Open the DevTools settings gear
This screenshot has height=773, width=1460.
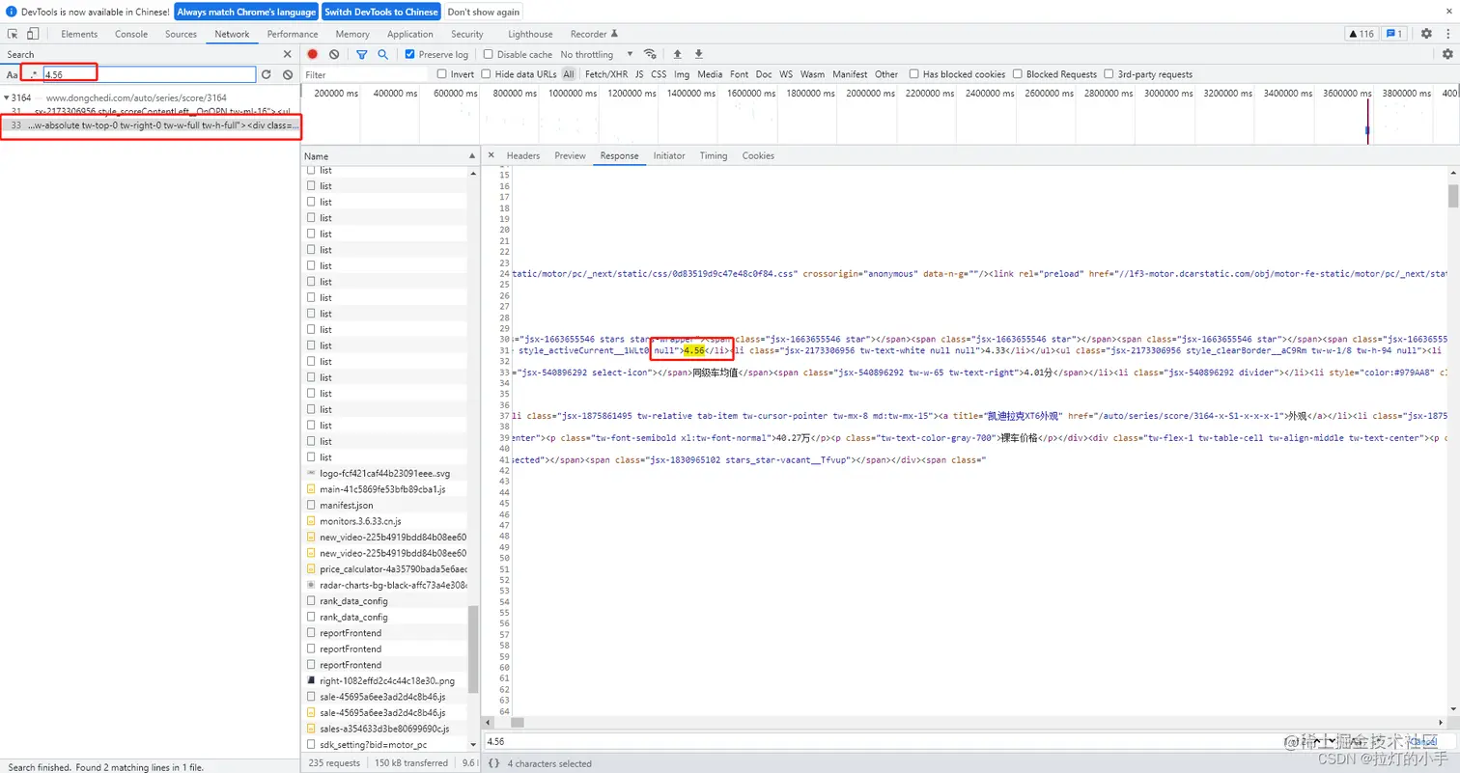[1426, 34]
